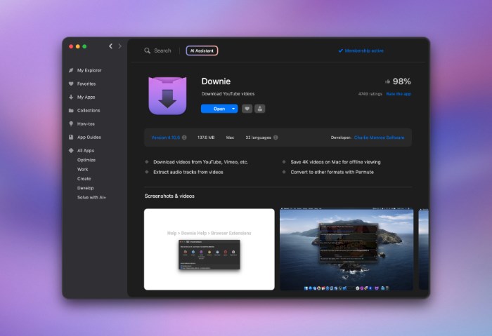Click the '32 languages' text
Image resolution: width=492 pixels, height=336 pixels.
point(258,137)
